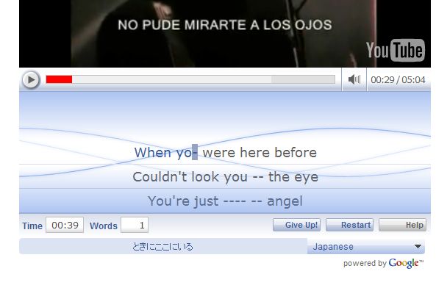436x299 pixels.
Task: Seek on the red progress bar
Action: (59, 79)
